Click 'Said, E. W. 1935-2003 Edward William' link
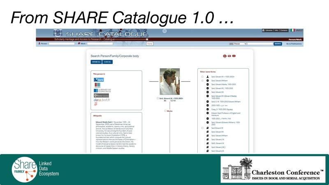The height and width of the screenshot is (185, 329). (x=226, y=102)
